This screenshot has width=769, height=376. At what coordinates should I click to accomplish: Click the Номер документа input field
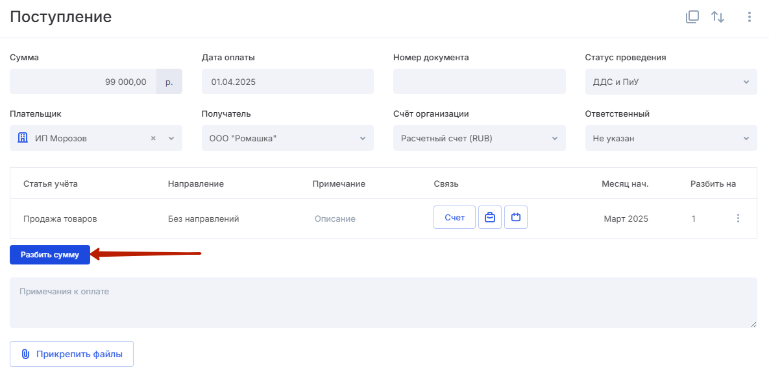479,82
